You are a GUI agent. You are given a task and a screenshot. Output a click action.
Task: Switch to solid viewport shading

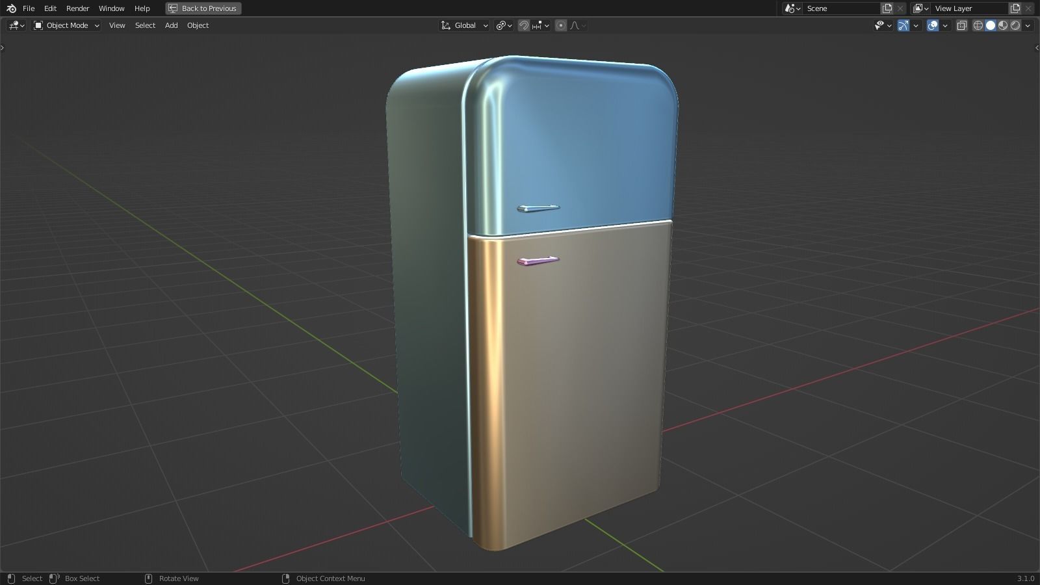[x=991, y=25]
